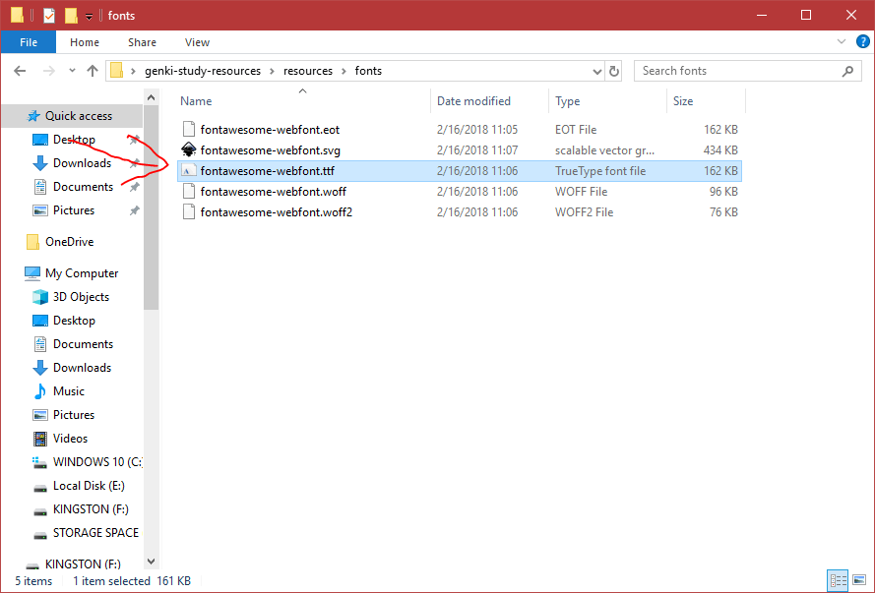
Task: Navigate to resources in breadcrumb path
Action: coord(308,71)
